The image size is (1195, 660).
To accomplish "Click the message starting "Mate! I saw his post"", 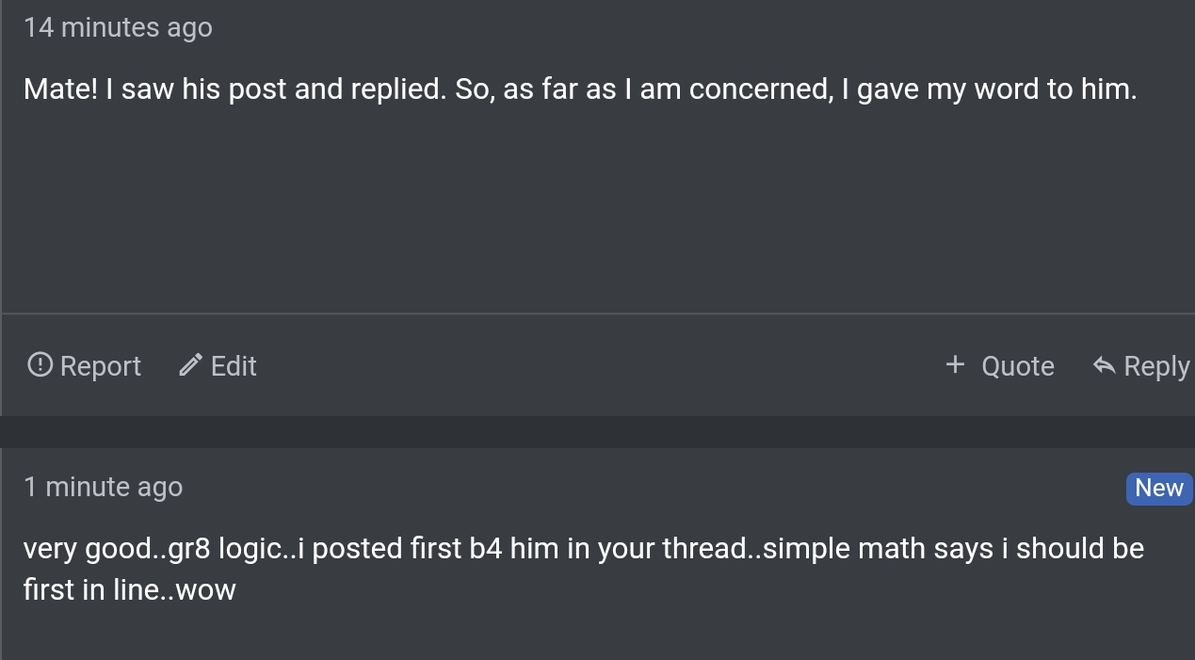I will click(580, 89).
